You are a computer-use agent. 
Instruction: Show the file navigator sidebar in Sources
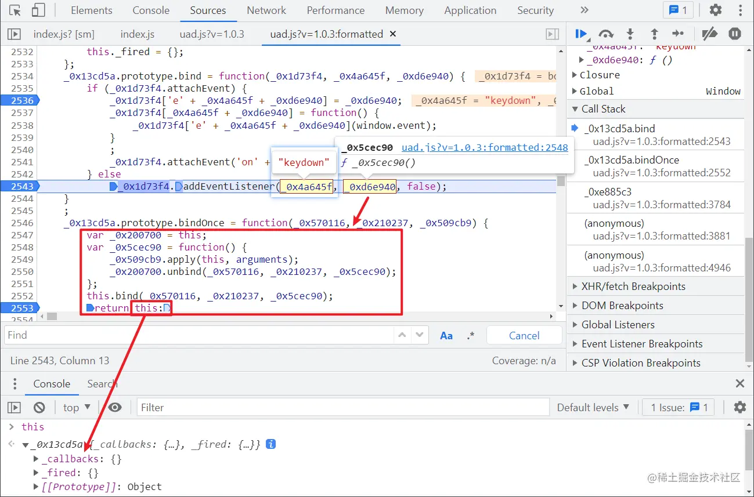pos(15,34)
